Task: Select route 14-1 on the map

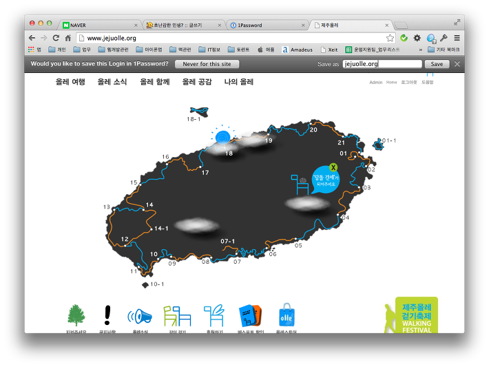Action: click(x=161, y=229)
